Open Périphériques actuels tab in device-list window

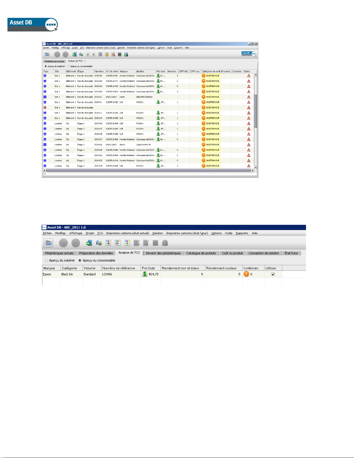point(54,61)
